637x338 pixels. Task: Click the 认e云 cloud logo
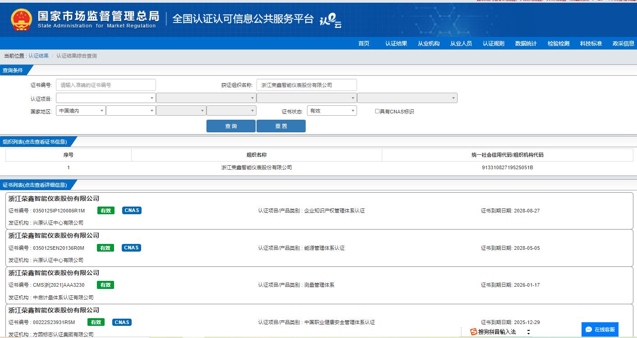[330, 21]
